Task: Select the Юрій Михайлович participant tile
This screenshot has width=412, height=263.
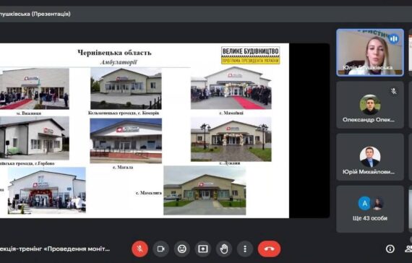Action: coord(370,157)
